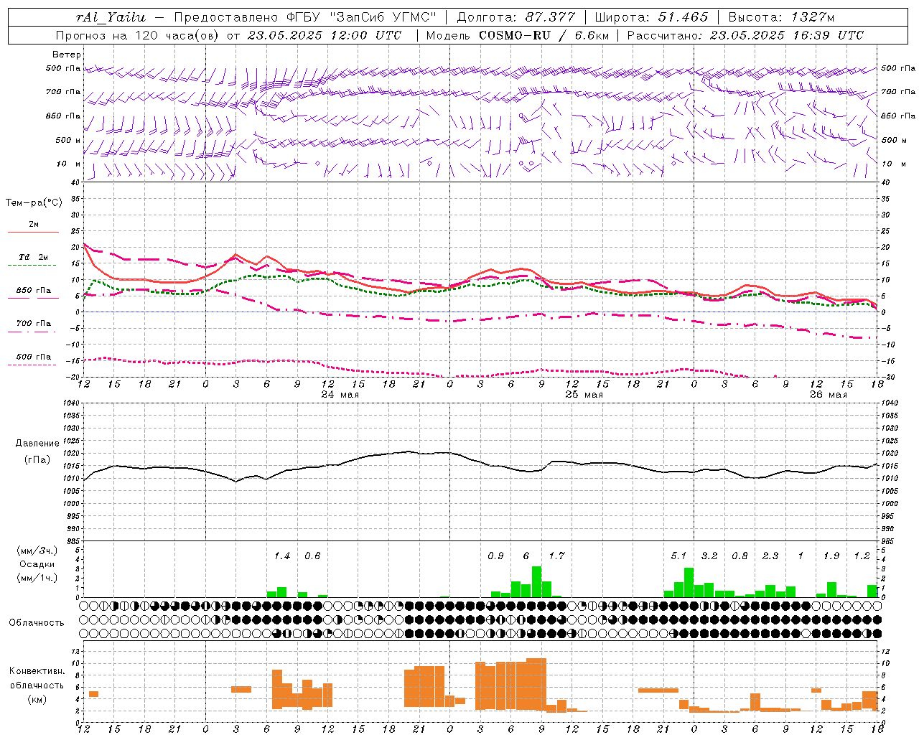
Task: Click the 'Осадки' precipitation label
Action: [x=37, y=564]
